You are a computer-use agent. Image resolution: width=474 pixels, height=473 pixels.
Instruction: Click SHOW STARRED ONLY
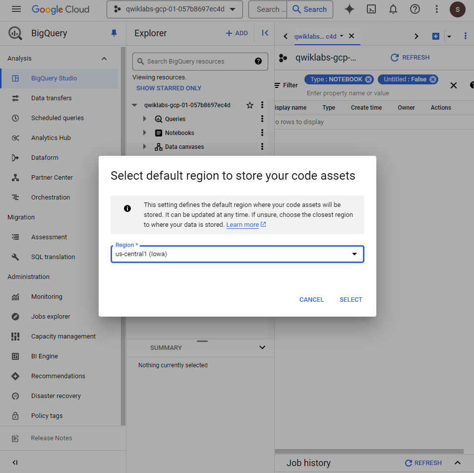[169, 88]
